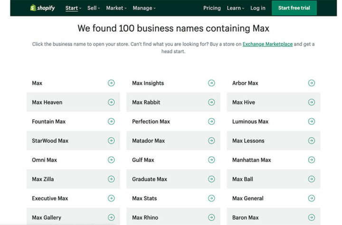Open the Sell dropdown menu
Image resolution: width=342 pixels, height=225 pixels.
[x=94, y=8]
